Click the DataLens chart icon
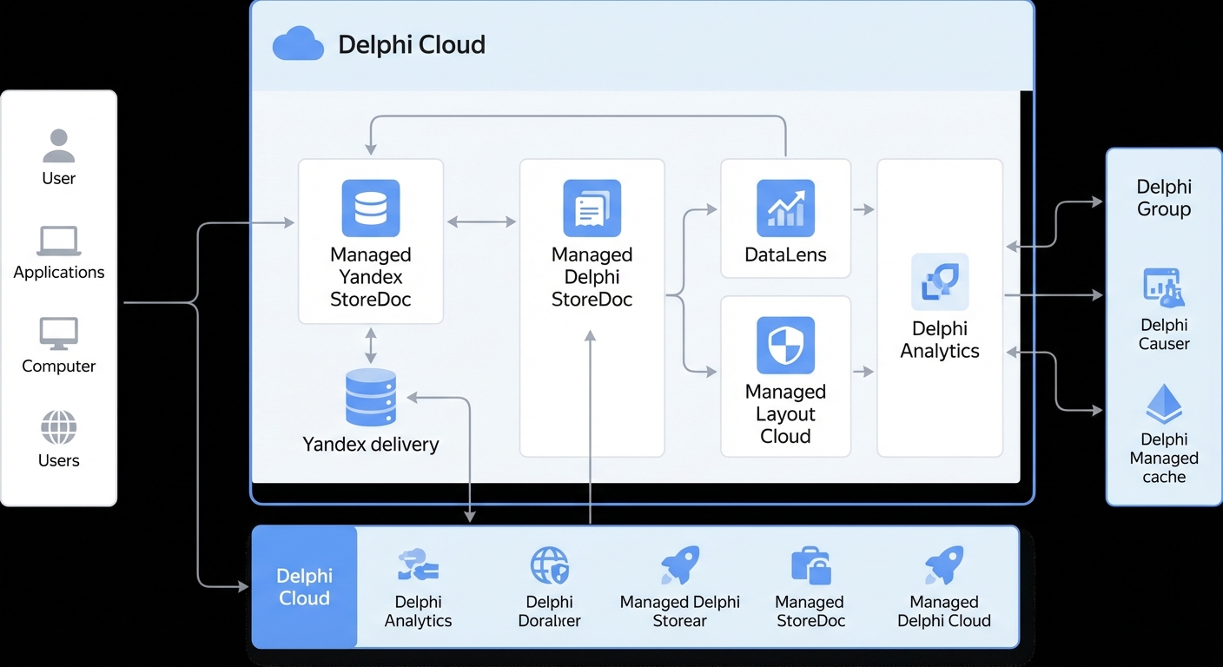 click(x=786, y=208)
